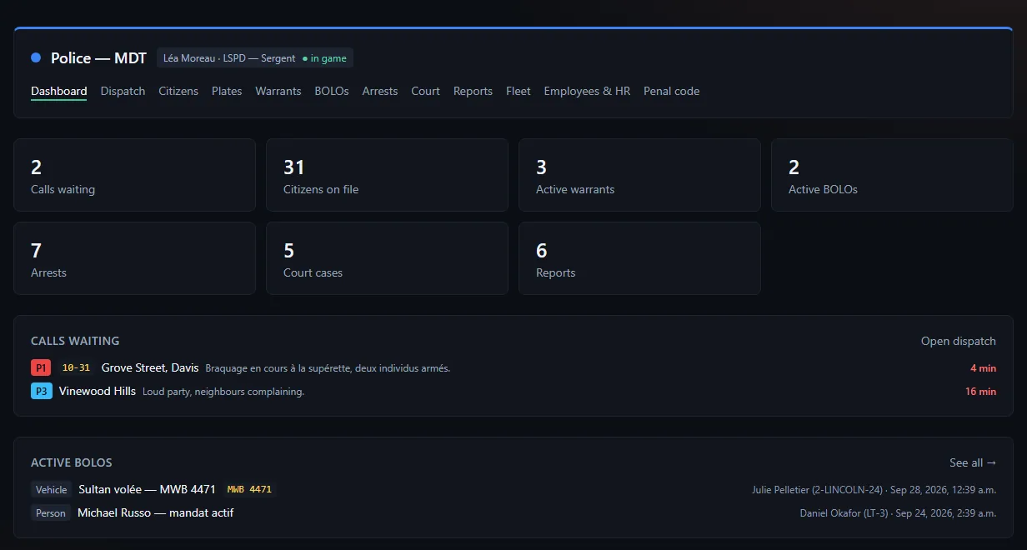The height and width of the screenshot is (550, 1027).
Task: Click the Loud party call description
Action: 223,391
